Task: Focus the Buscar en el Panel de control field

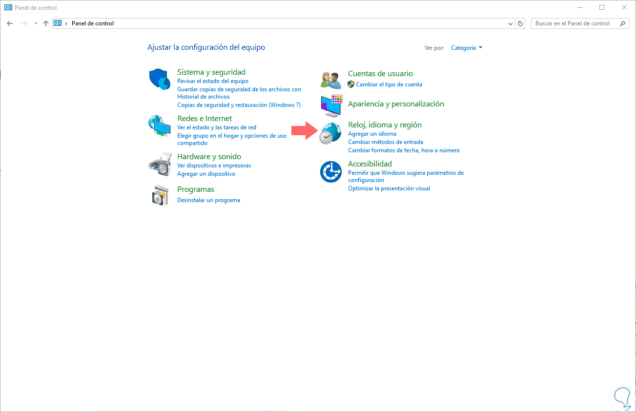Action: coord(576,23)
